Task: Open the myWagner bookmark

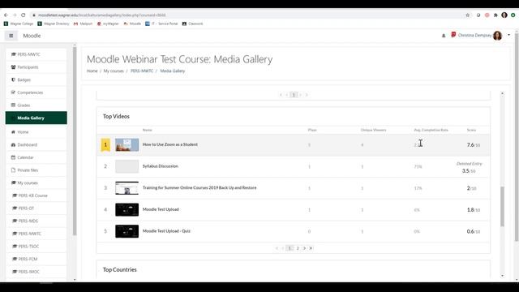Action: (108, 24)
